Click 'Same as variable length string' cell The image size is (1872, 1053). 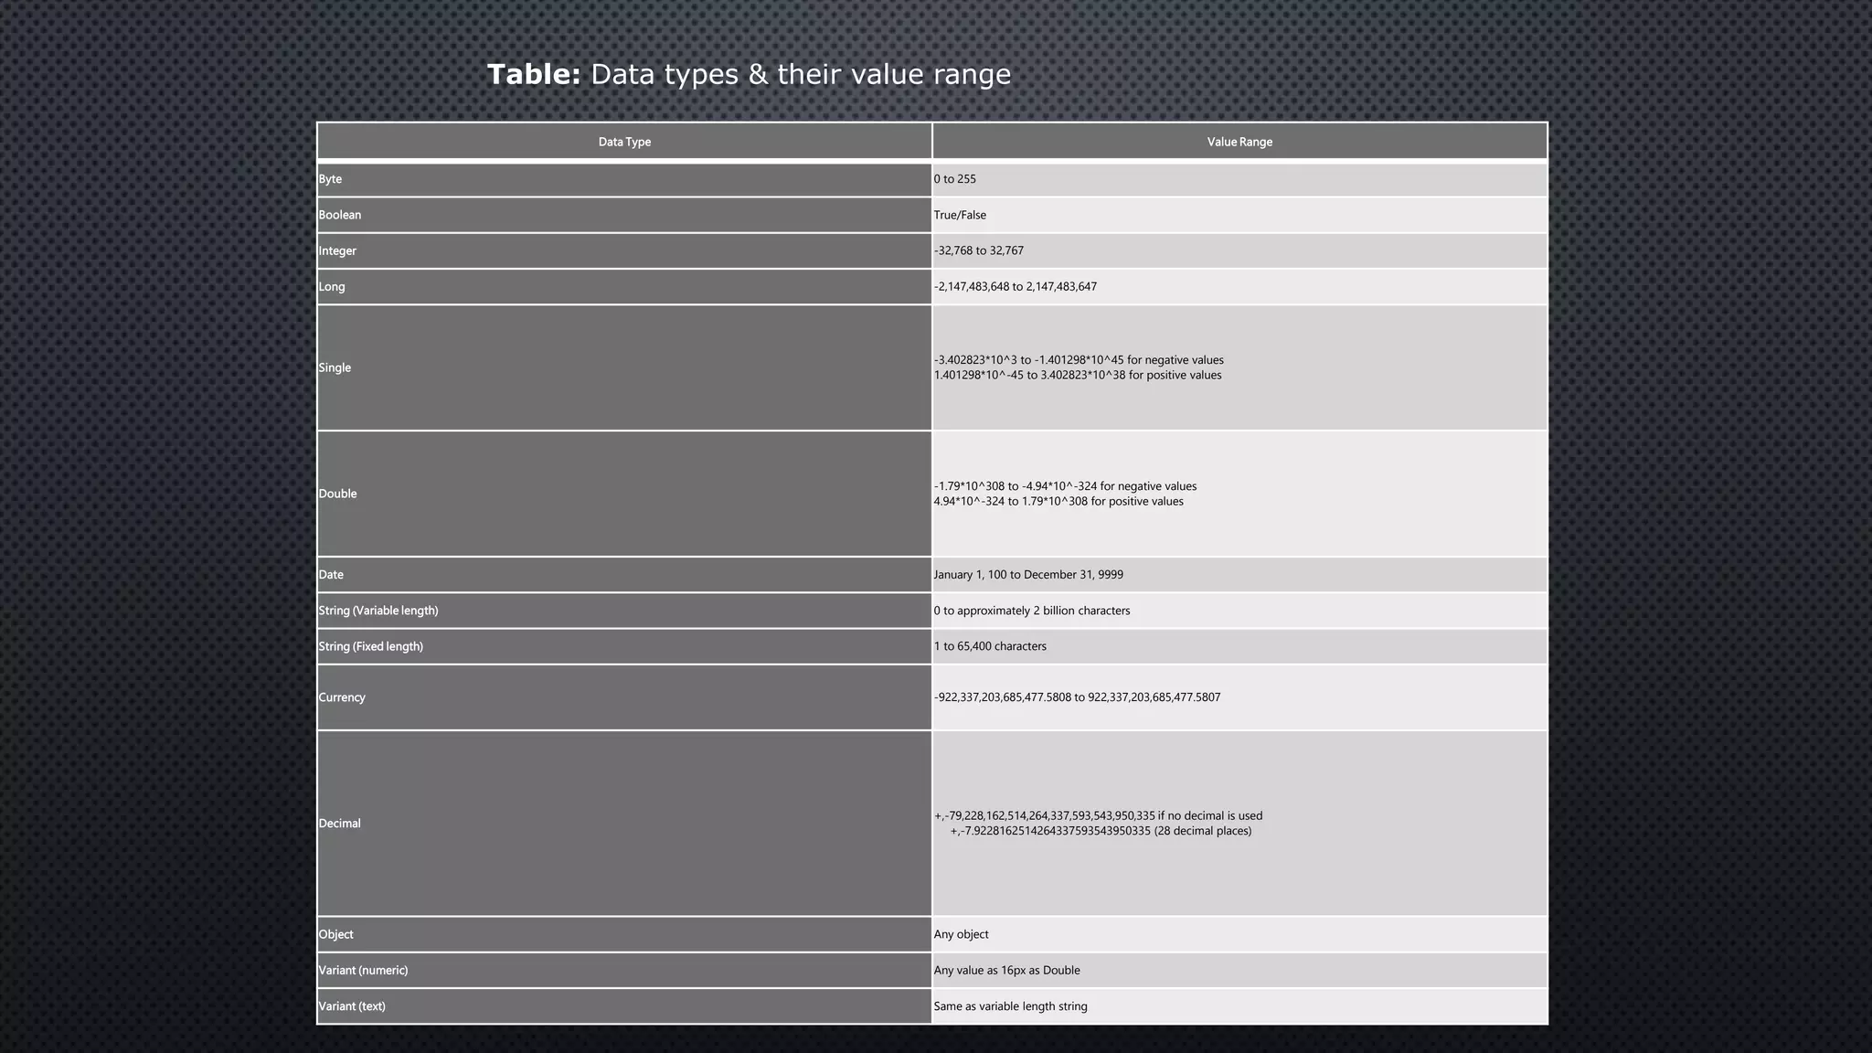click(1010, 1006)
